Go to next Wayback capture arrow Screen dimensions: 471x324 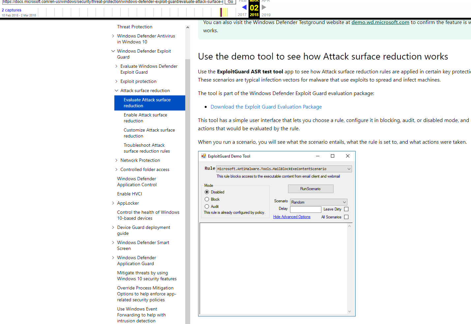[x=264, y=7]
